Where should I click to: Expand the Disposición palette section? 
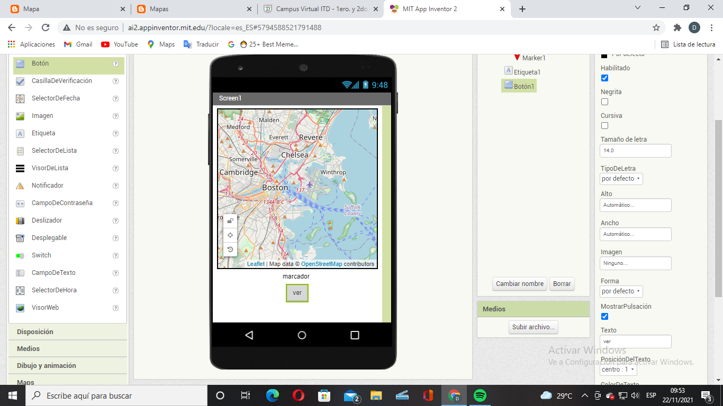pos(68,332)
